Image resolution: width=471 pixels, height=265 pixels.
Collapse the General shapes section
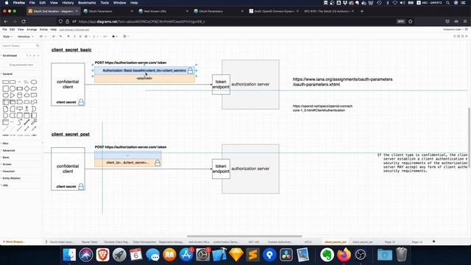pos(7,74)
